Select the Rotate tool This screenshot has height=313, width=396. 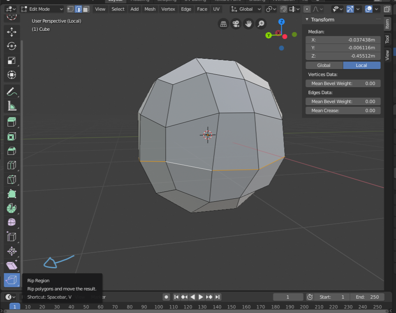(x=12, y=46)
